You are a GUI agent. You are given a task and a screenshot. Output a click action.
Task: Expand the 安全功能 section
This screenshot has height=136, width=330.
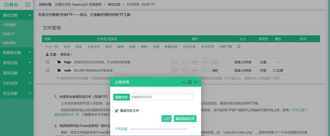pos(16,93)
